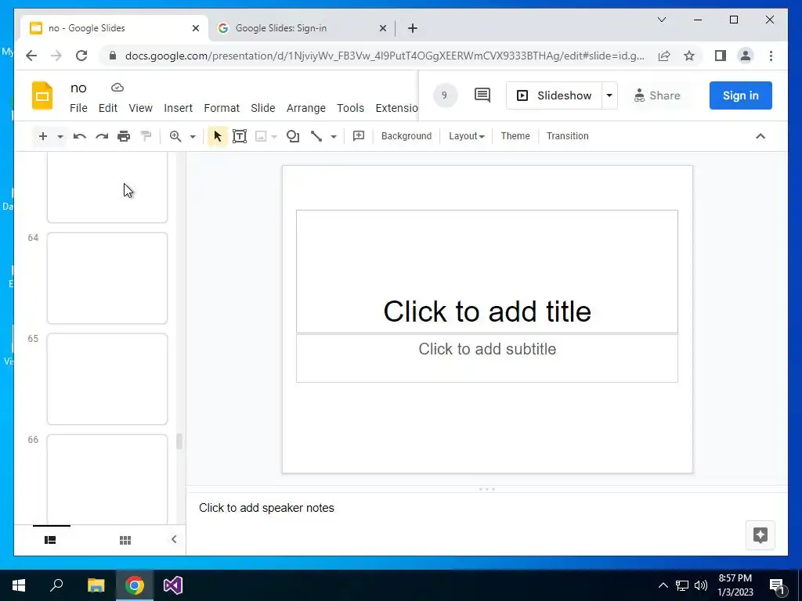Click the Google Slides home logo
The image size is (802, 601).
(x=42, y=95)
